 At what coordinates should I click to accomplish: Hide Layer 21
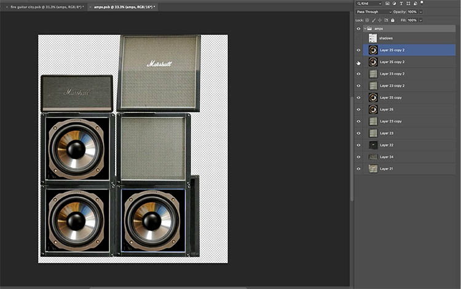tap(358, 168)
